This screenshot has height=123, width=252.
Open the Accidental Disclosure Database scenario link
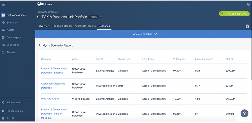click(53, 86)
